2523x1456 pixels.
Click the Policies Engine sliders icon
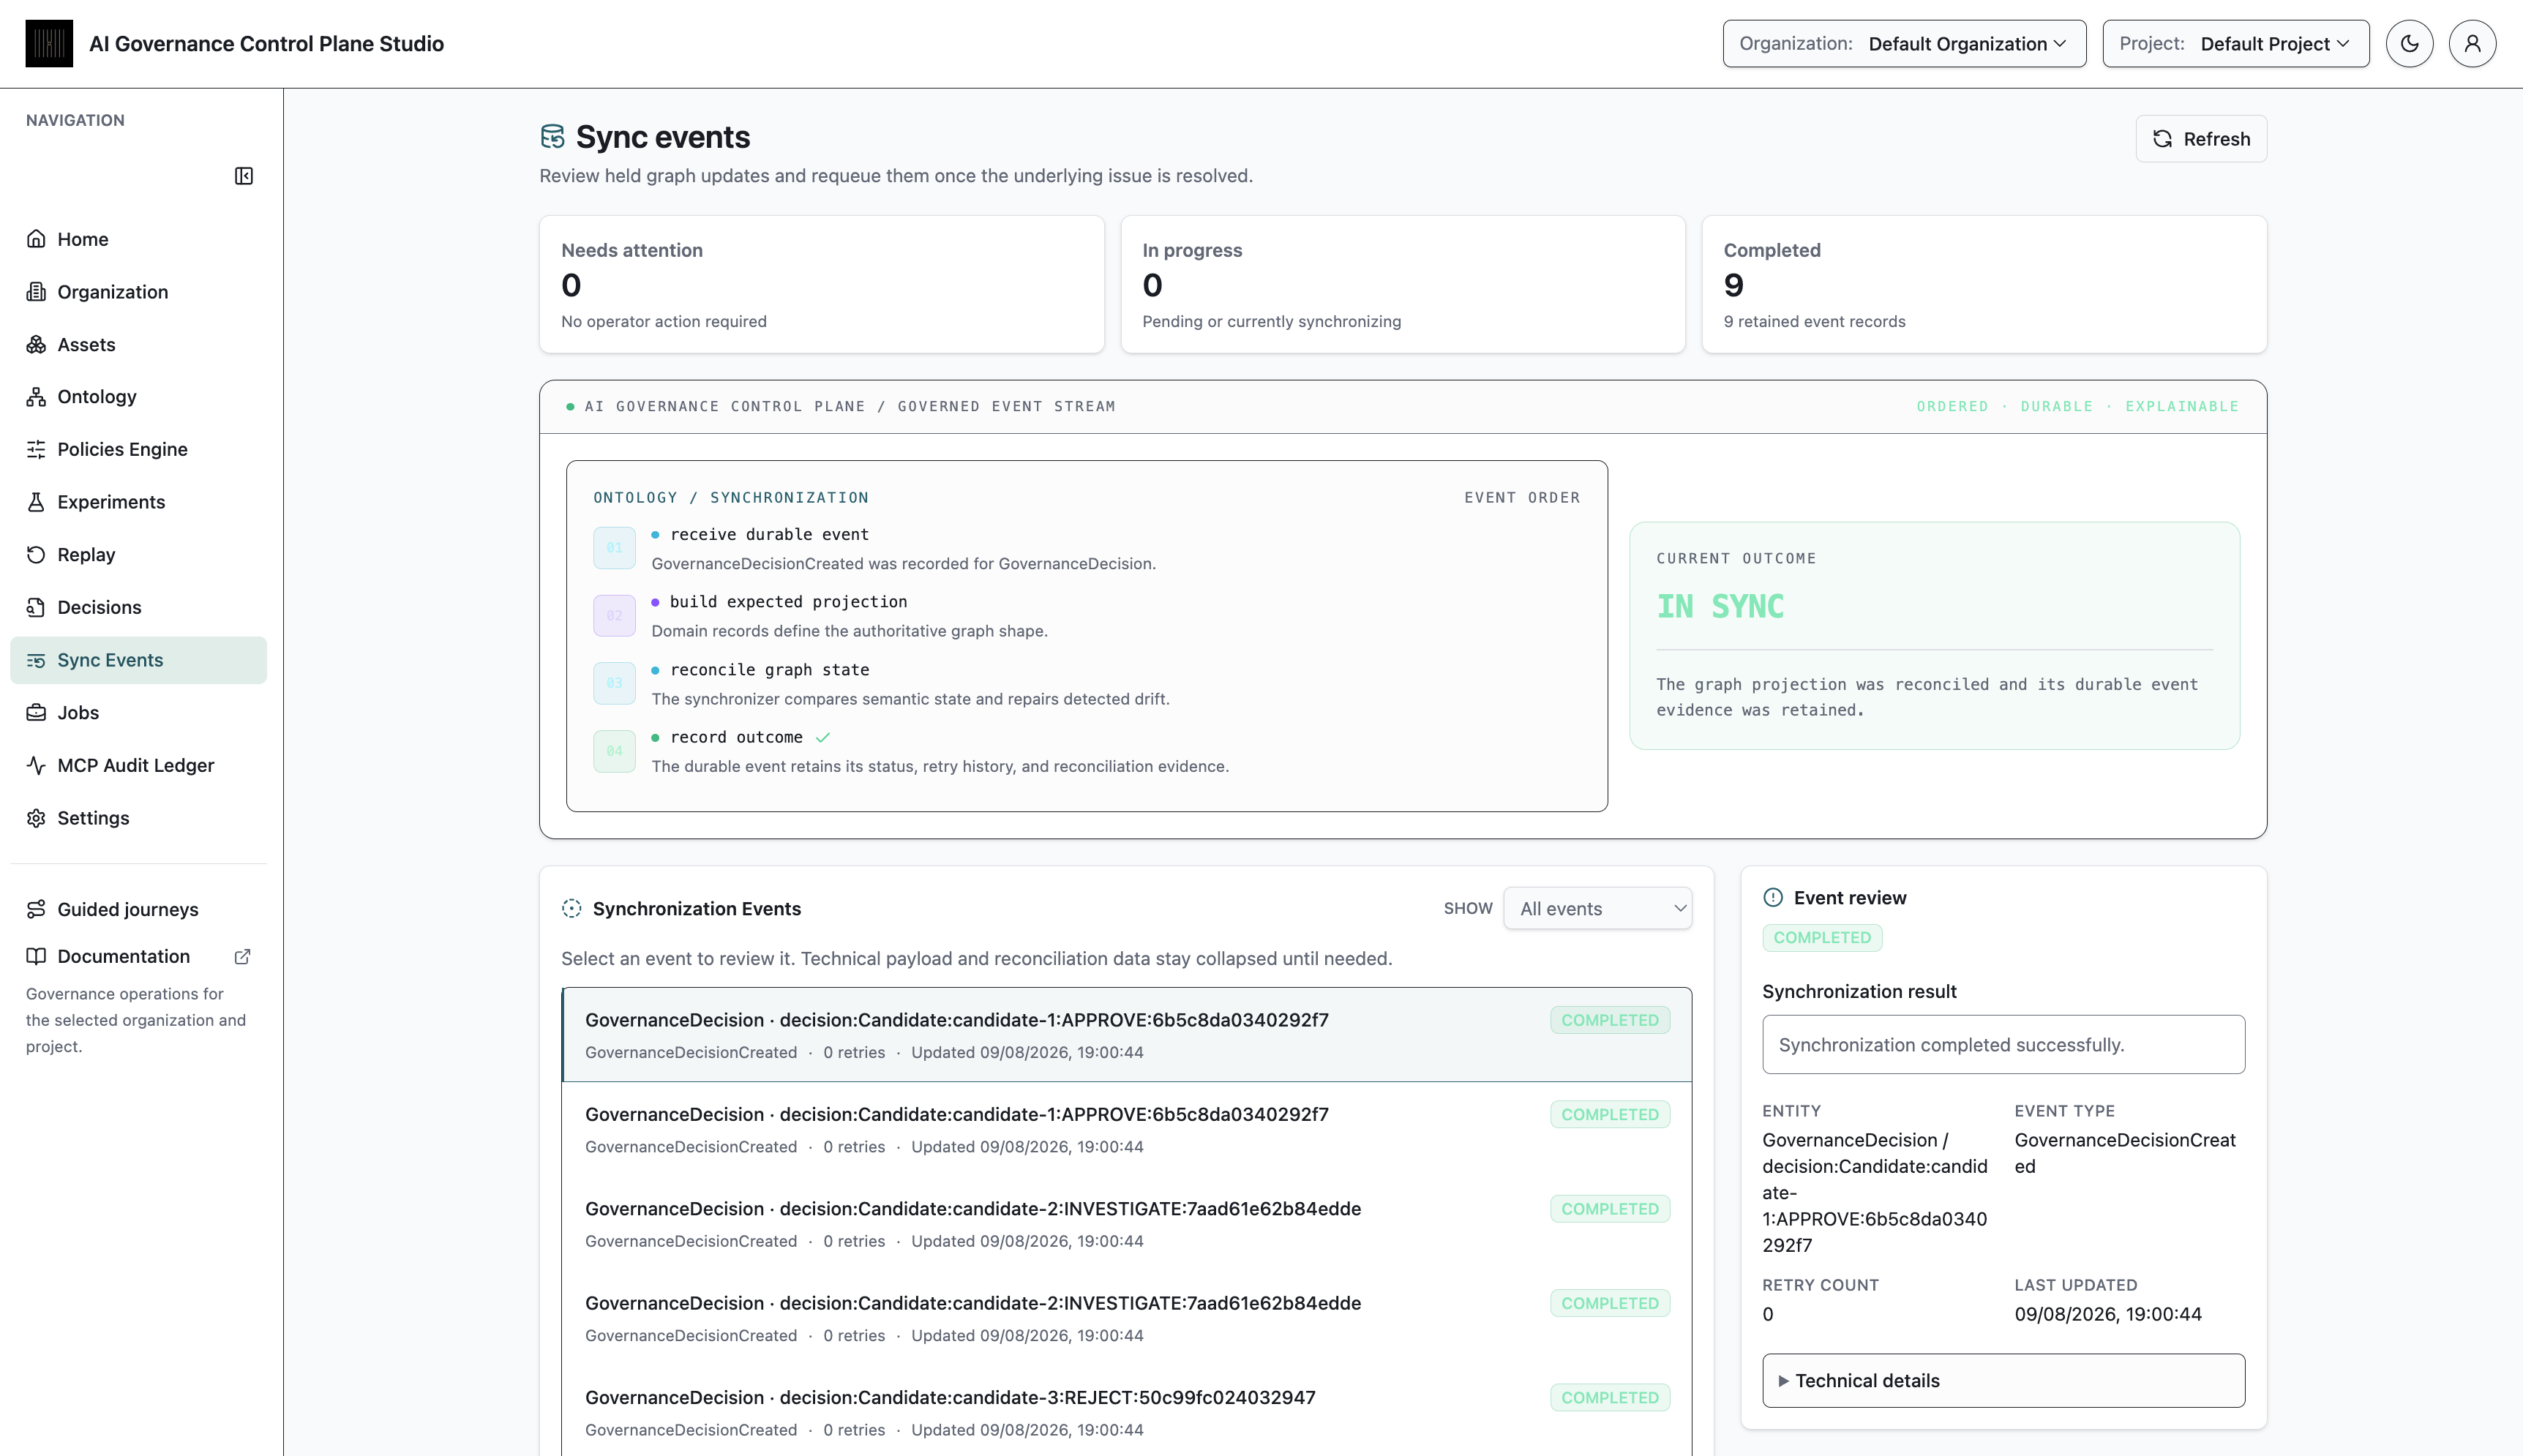click(x=36, y=449)
